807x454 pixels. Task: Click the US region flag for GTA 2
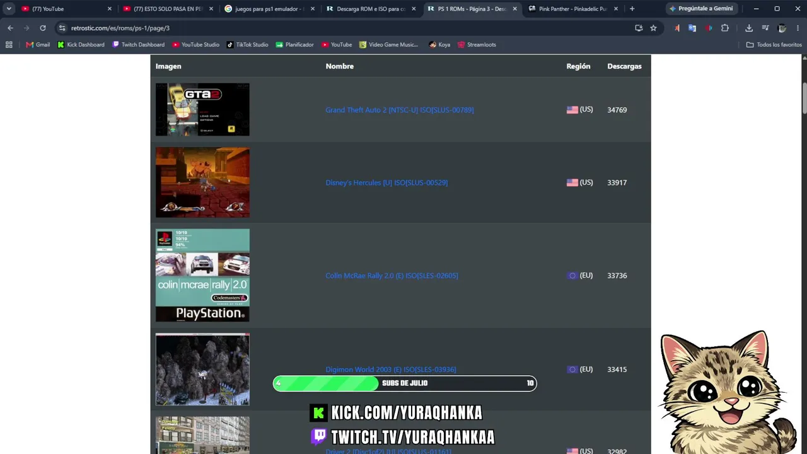pos(572,110)
